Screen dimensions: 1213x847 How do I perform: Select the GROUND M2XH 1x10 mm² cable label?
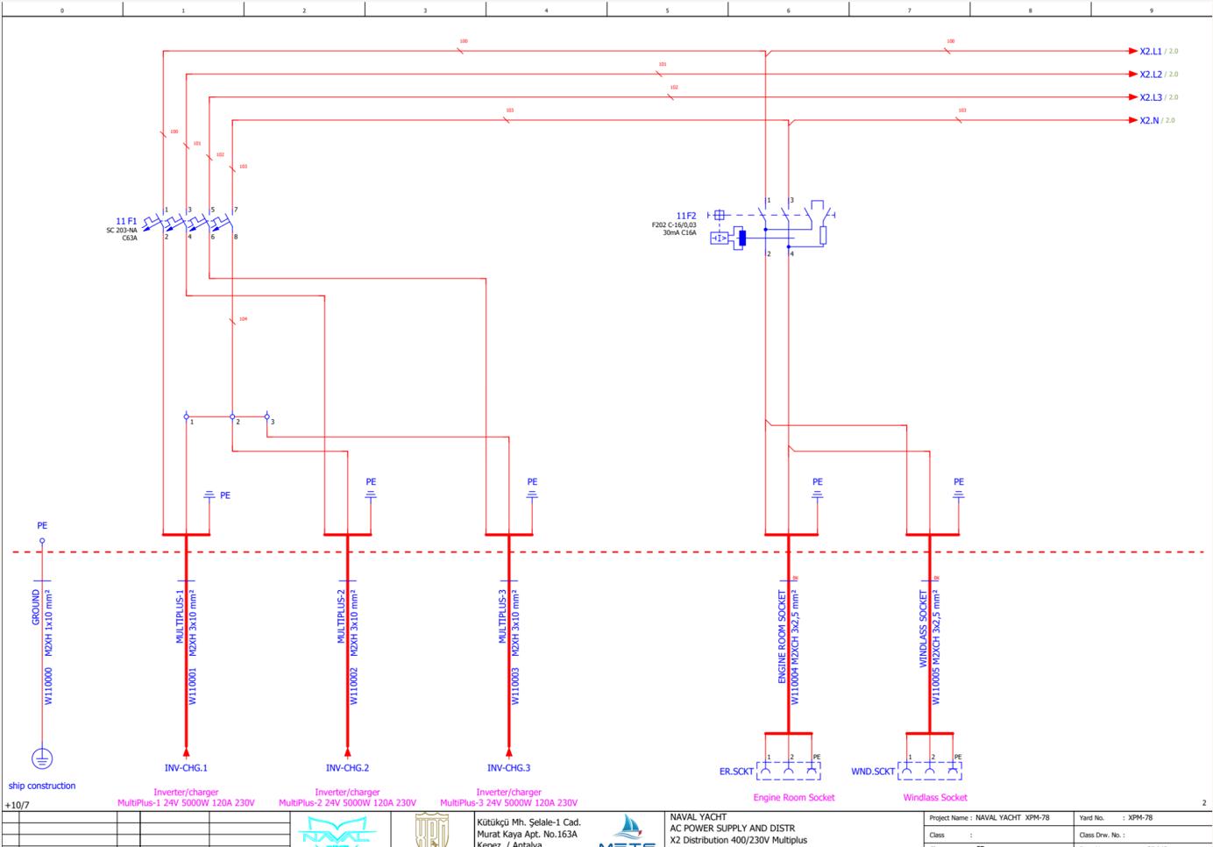(42, 623)
